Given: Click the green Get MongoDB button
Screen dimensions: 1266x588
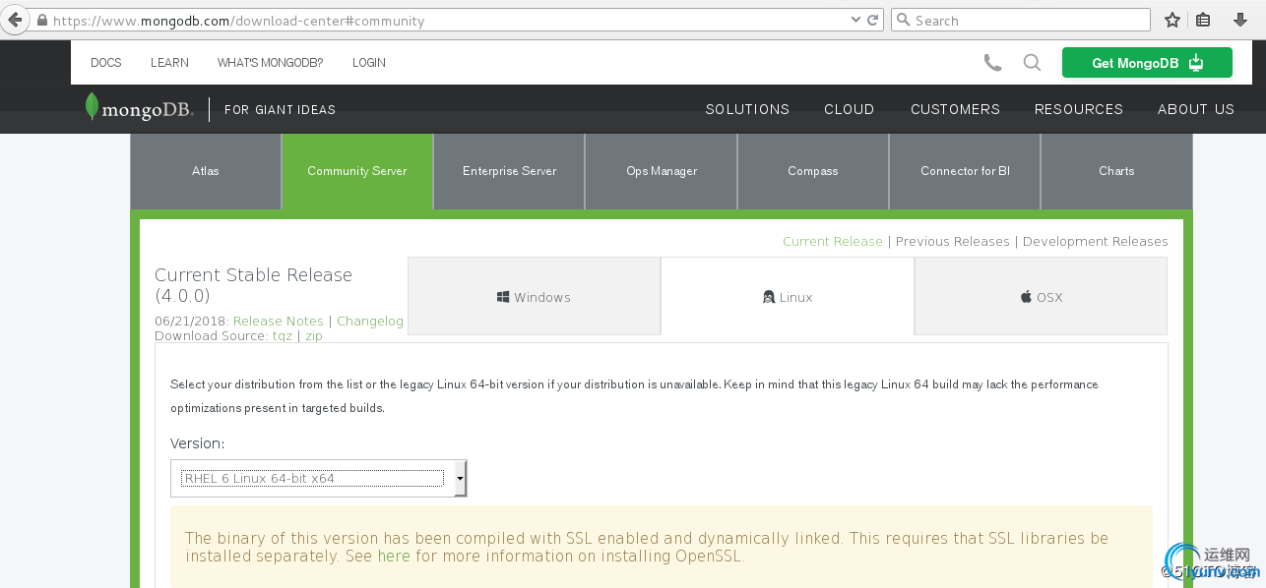Looking at the screenshot, I should (x=1147, y=63).
